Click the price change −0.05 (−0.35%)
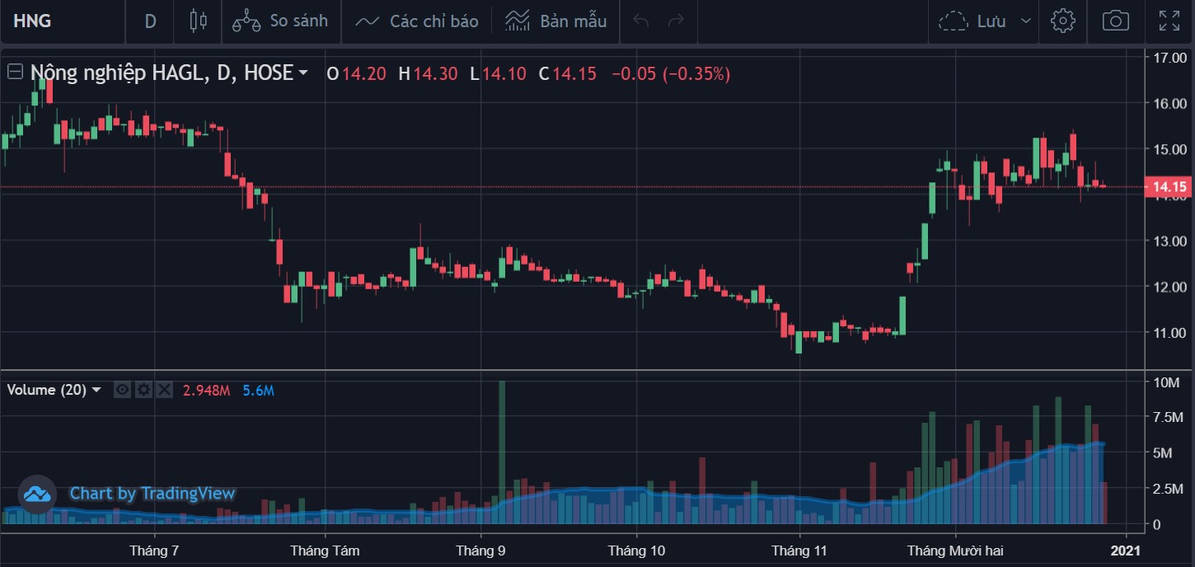 [x=670, y=73]
